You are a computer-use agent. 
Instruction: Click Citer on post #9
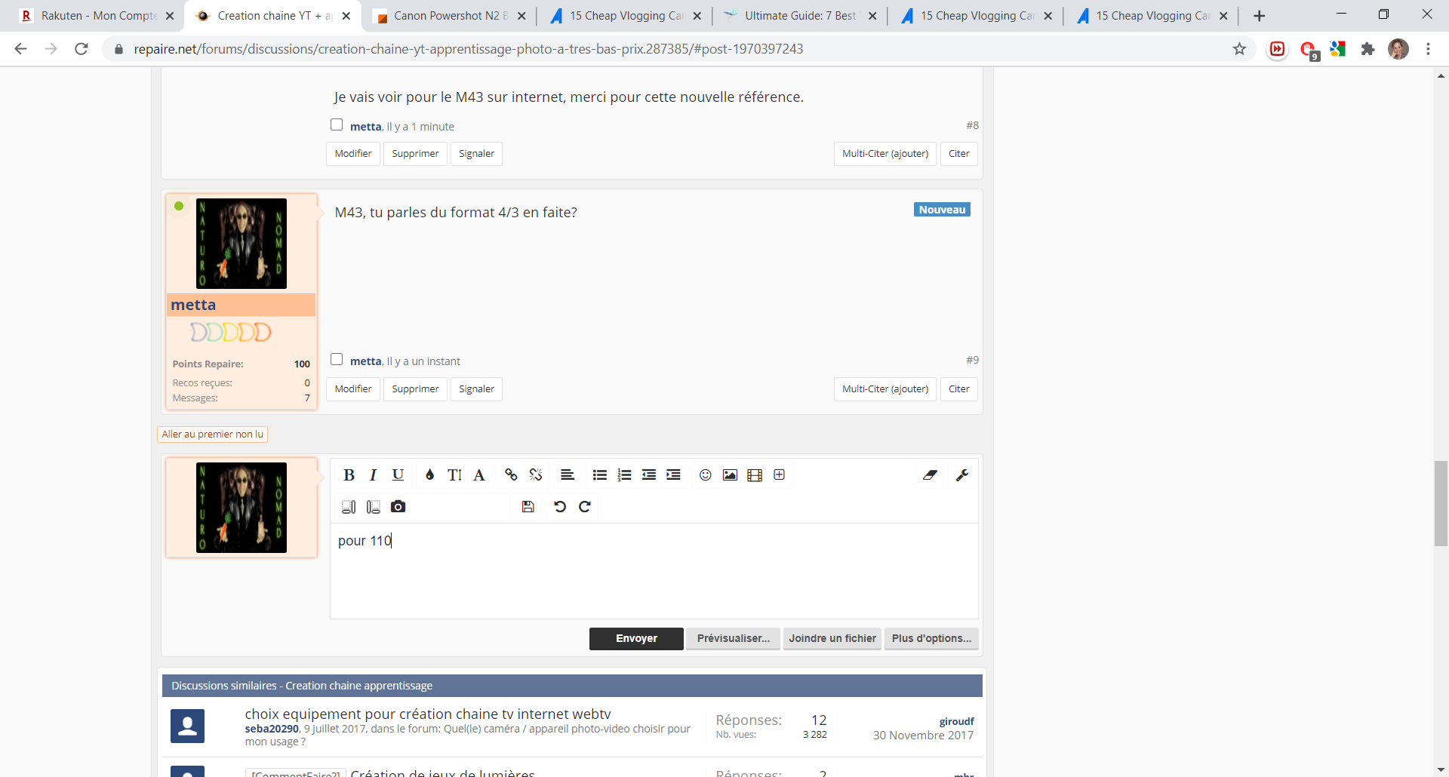(959, 389)
